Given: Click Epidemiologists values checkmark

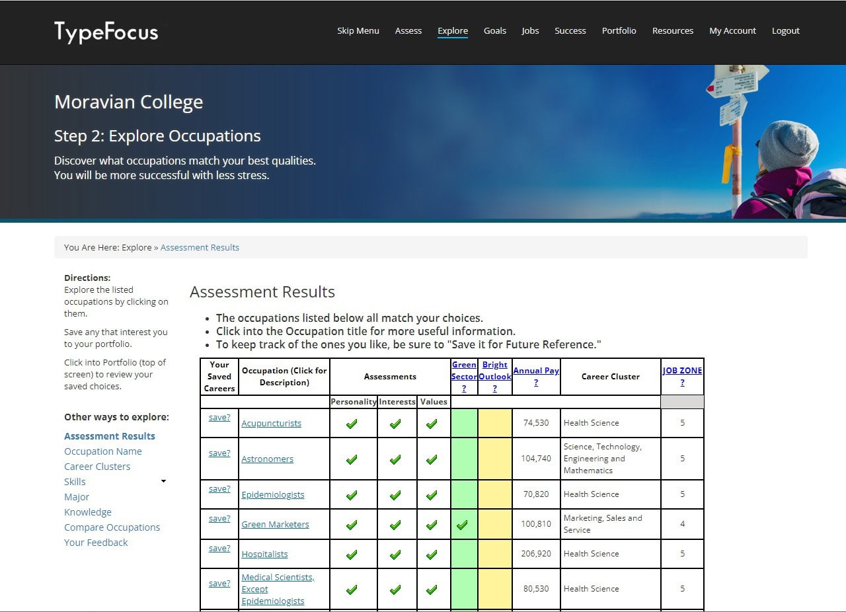Looking at the screenshot, I should pyautogui.click(x=432, y=495).
